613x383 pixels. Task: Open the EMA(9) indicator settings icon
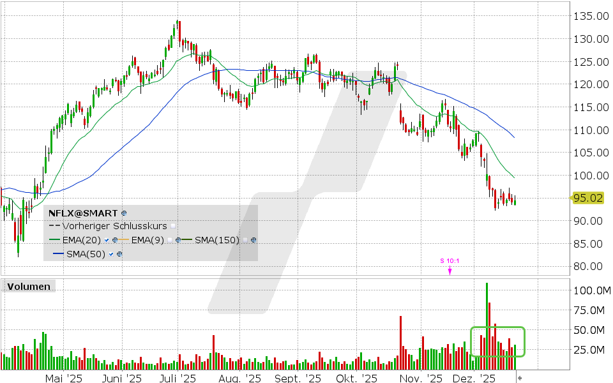click(x=178, y=240)
